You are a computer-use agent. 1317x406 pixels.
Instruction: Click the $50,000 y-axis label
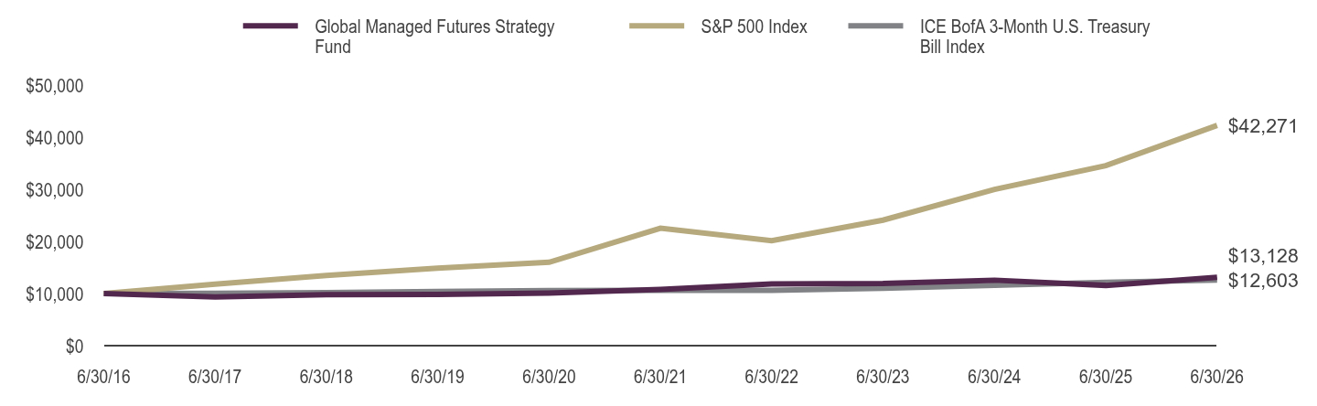point(55,86)
